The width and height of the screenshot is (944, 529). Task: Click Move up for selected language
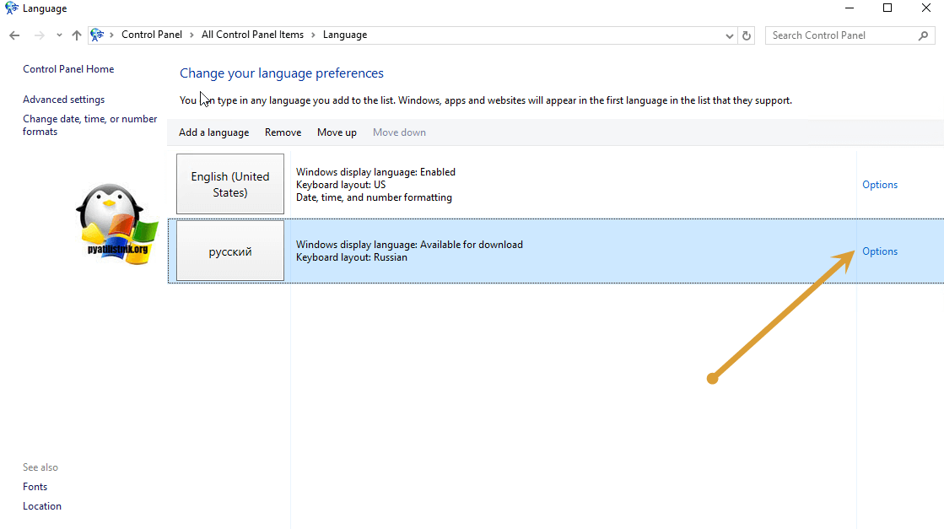[x=337, y=132]
